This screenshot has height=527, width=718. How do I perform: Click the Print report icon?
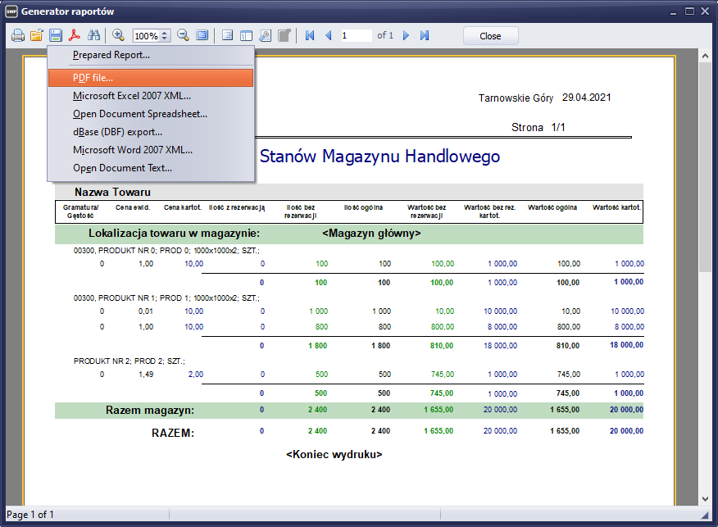tap(17, 35)
